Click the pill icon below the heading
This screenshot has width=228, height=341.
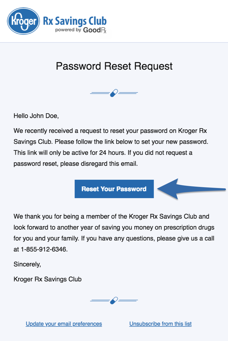(x=114, y=93)
